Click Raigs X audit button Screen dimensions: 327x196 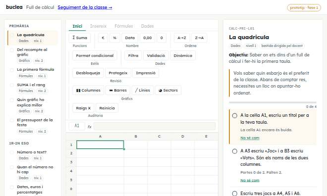[83, 108]
